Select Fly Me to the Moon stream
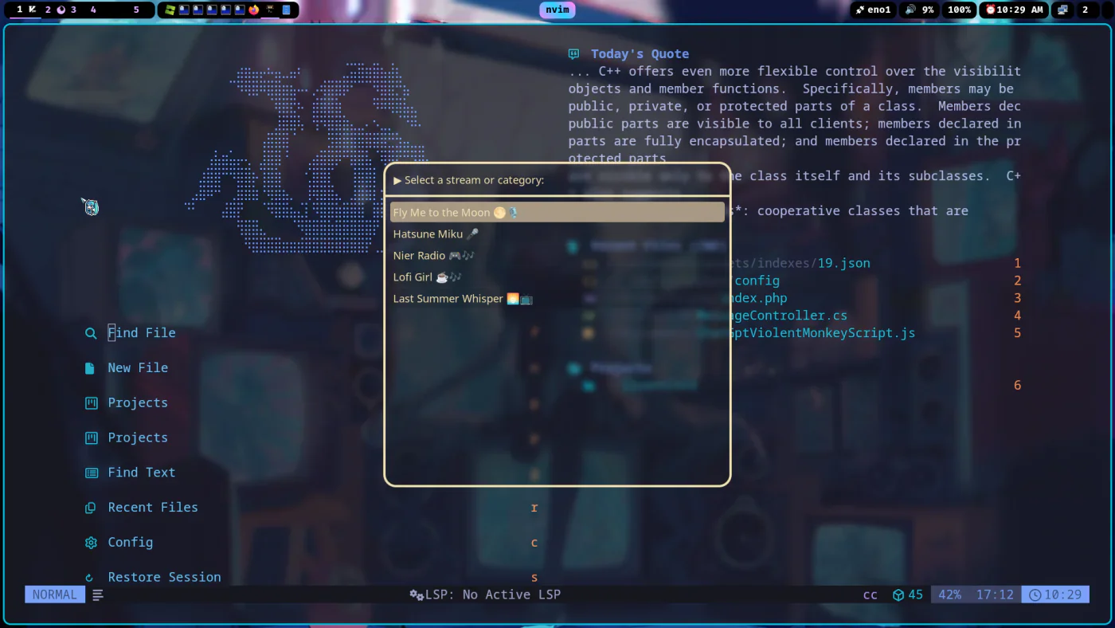1115x628 pixels. [x=557, y=213]
